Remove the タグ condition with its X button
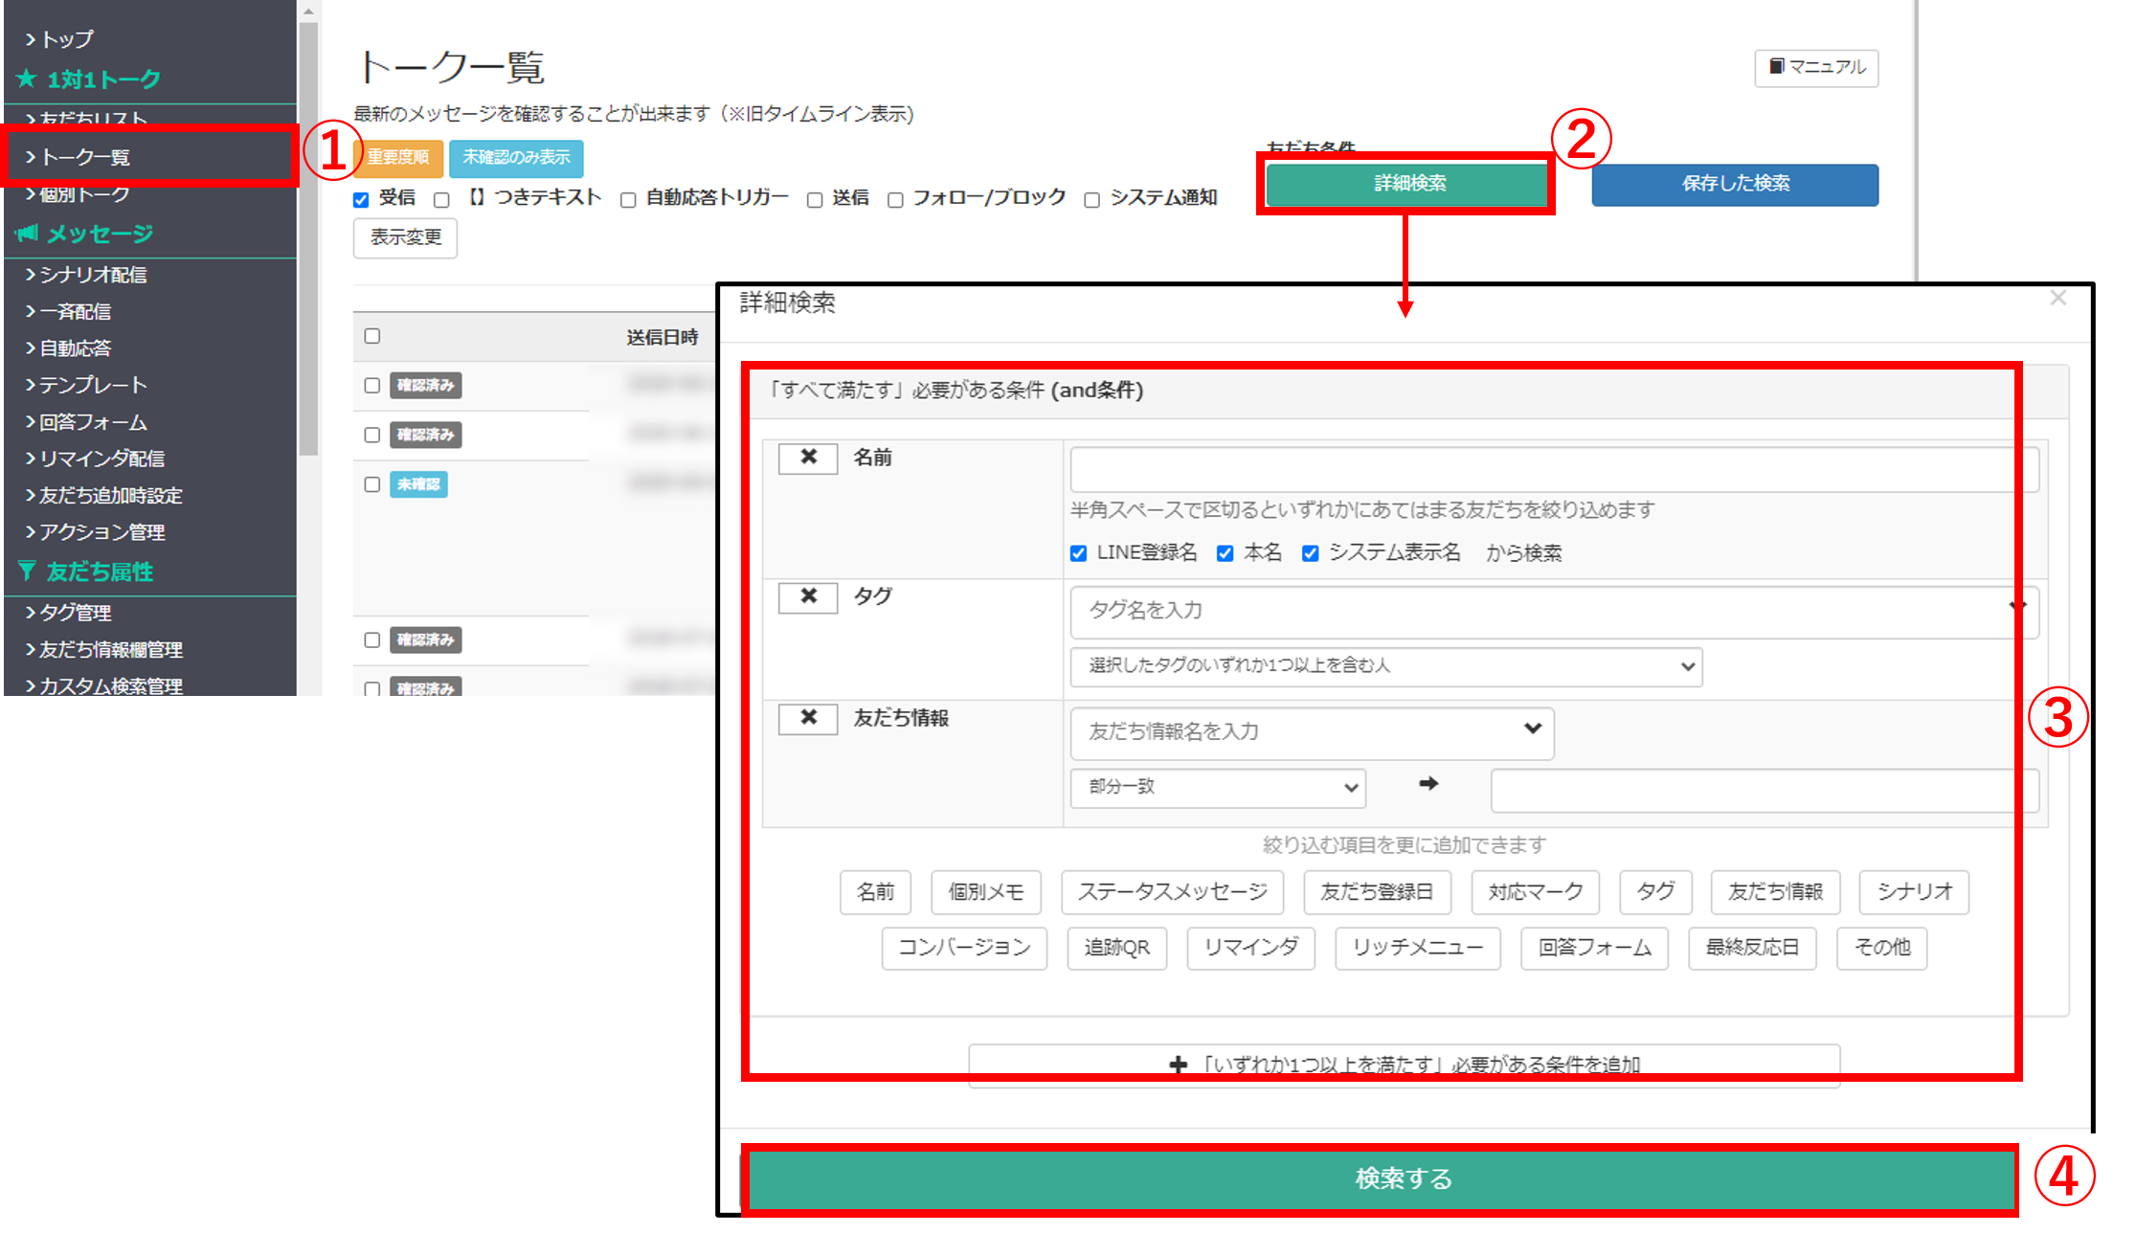Image resolution: width=2136 pixels, height=1256 pixels. 808,596
